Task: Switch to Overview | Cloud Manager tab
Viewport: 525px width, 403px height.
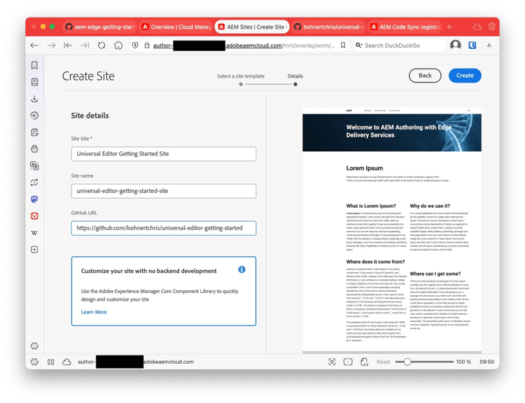Action: (176, 27)
